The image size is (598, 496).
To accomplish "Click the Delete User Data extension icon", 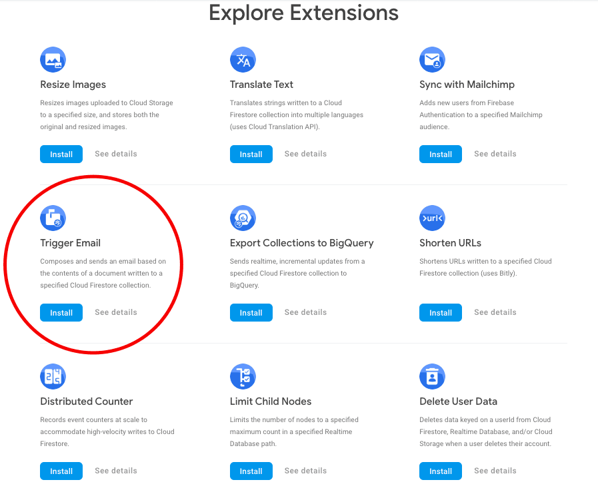I will tap(432, 376).
